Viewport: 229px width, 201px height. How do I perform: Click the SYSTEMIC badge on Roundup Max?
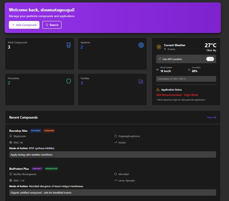(36, 131)
